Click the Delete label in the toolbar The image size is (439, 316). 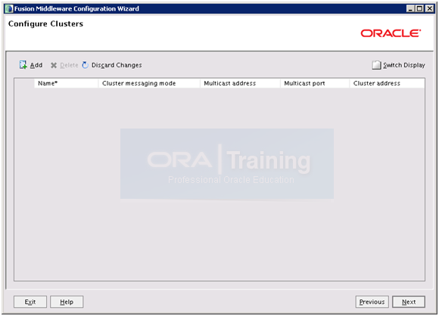click(x=69, y=65)
